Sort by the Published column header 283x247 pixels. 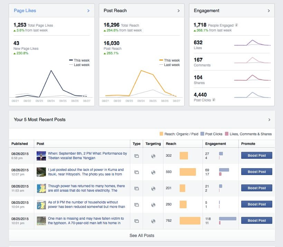click(x=20, y=144)
